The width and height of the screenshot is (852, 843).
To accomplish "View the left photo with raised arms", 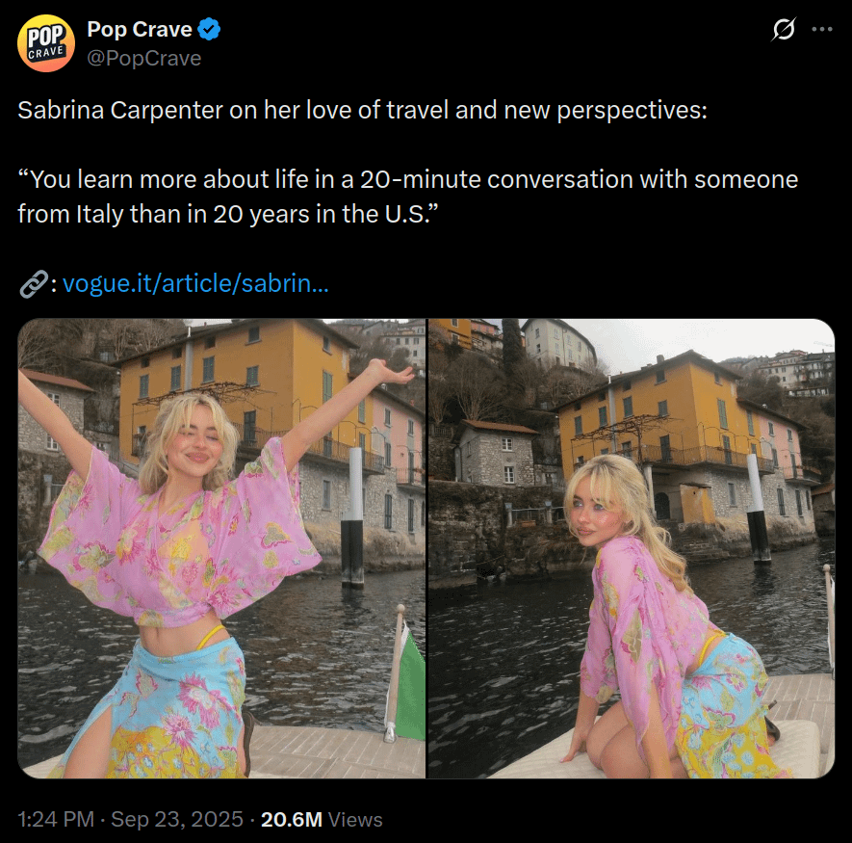I will click(x=221, y=548).
